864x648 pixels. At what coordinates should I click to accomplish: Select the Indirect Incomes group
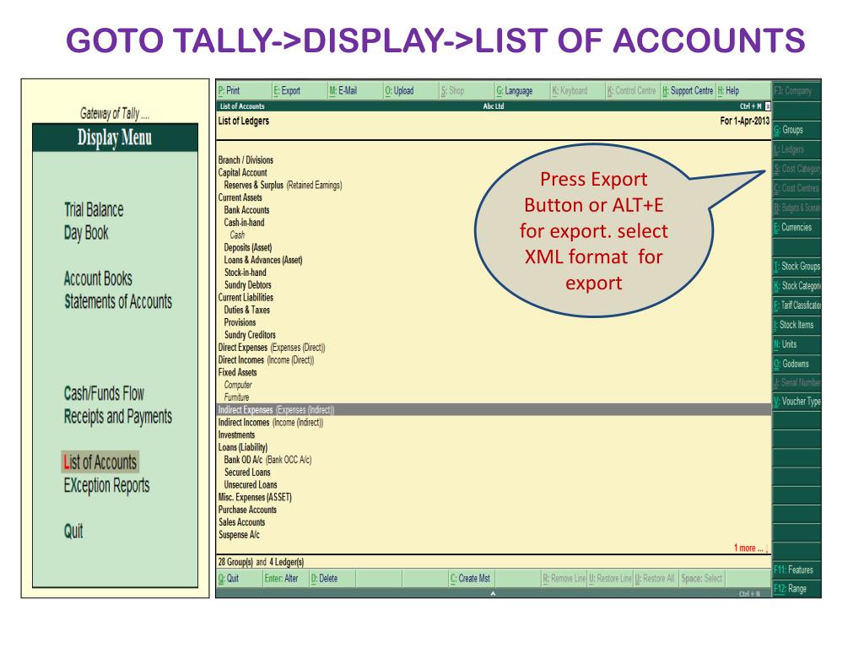271,423
